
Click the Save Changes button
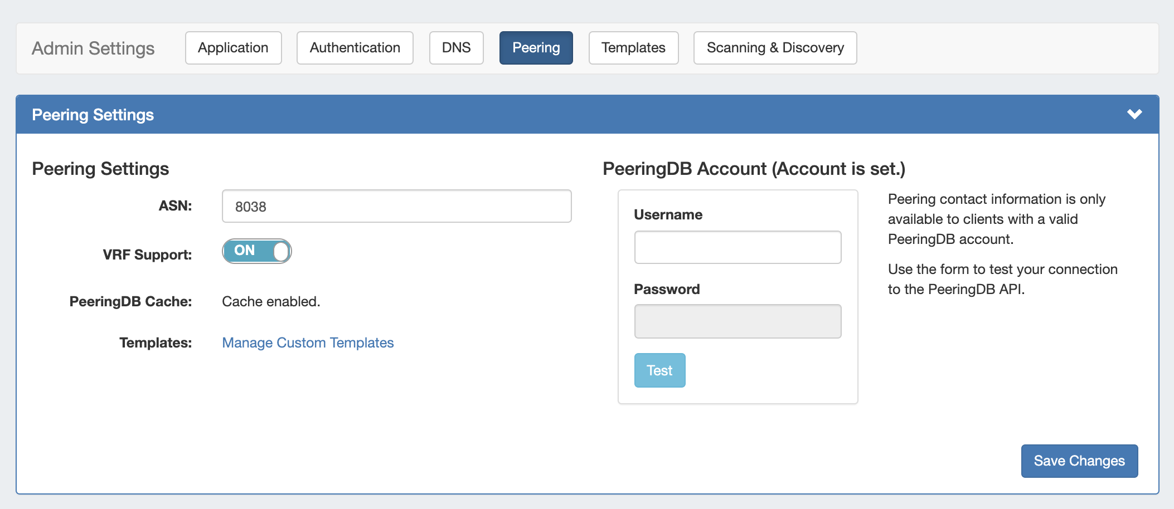(1079, 461)
